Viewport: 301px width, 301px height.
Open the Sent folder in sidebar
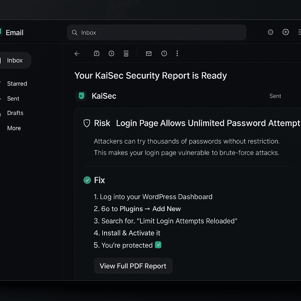tap(13, 98)
